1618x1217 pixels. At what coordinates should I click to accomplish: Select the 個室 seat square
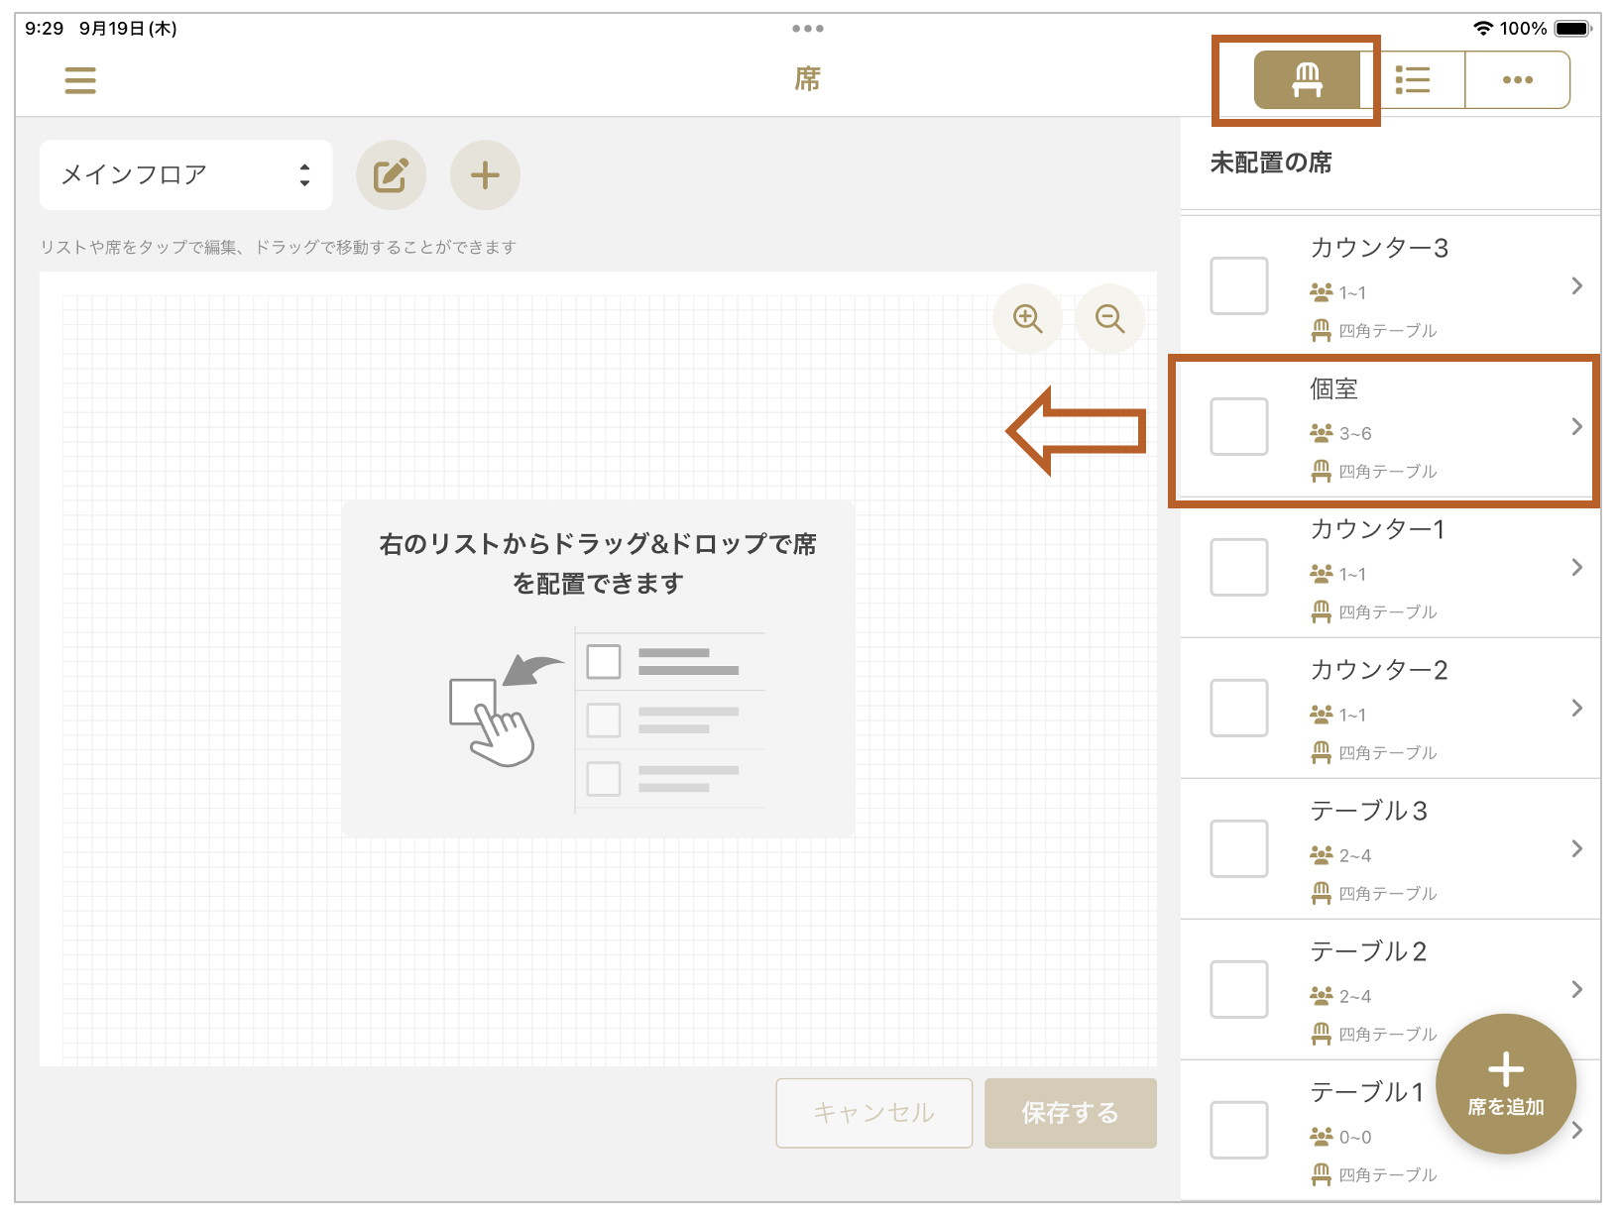coord(1239,426)
